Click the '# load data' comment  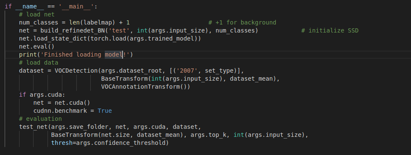click(39, 63)
